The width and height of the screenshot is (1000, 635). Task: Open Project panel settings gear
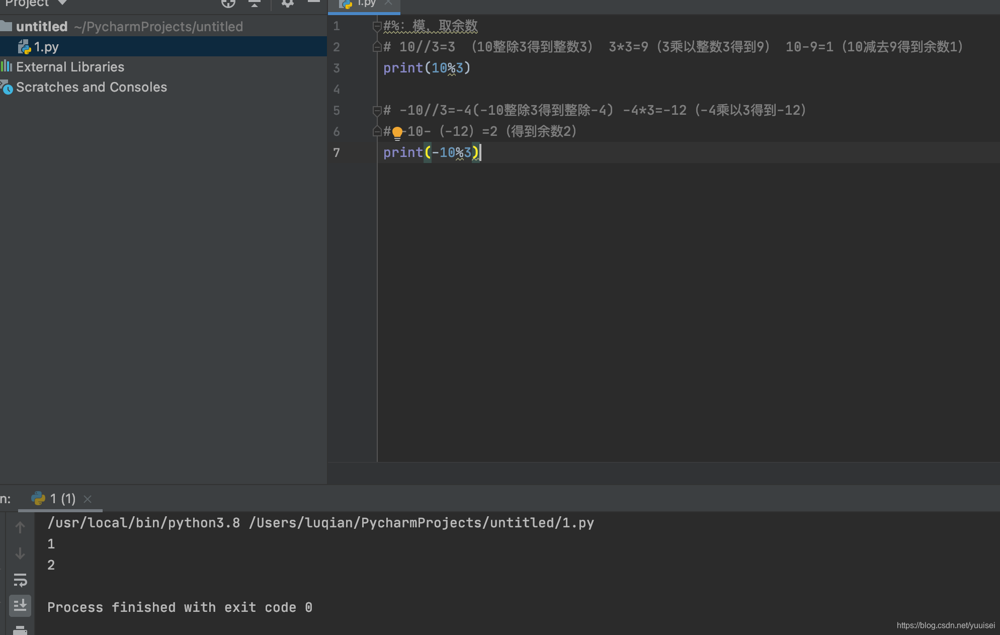pos(287,3)
